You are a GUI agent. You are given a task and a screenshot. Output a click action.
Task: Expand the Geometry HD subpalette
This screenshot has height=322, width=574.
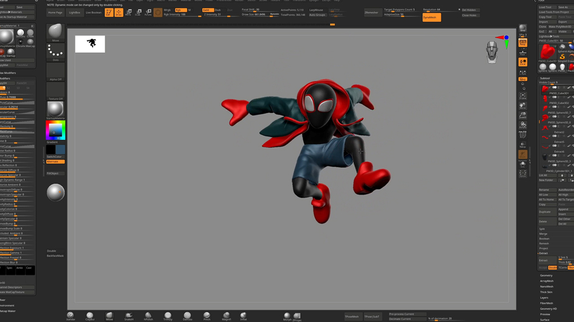pyautogui.click(x=548, y=308)
